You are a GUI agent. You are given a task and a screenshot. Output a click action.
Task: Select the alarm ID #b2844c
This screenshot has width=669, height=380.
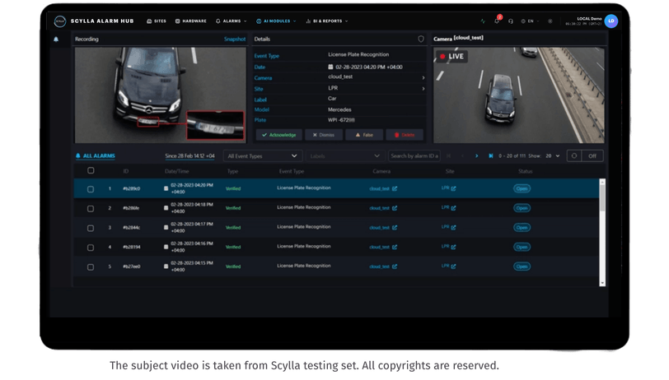[132, 228]
